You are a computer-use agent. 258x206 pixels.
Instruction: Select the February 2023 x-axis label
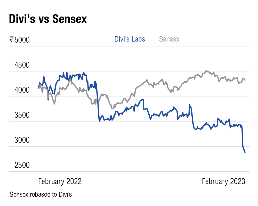click(223, 181)
